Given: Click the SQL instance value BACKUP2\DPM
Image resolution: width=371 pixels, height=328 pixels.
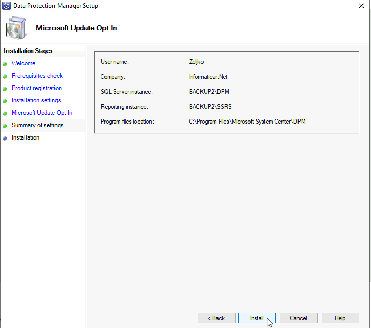Looking at the screenshot, I should pos(209,92).
